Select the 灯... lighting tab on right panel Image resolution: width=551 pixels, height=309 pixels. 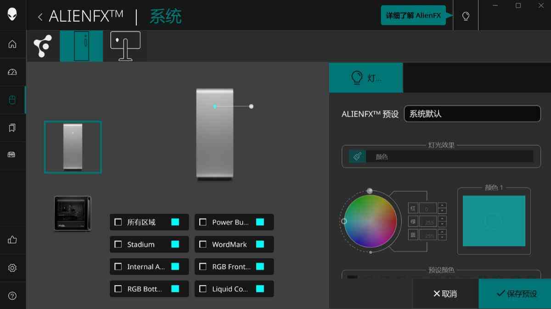(x=366, y=77)
